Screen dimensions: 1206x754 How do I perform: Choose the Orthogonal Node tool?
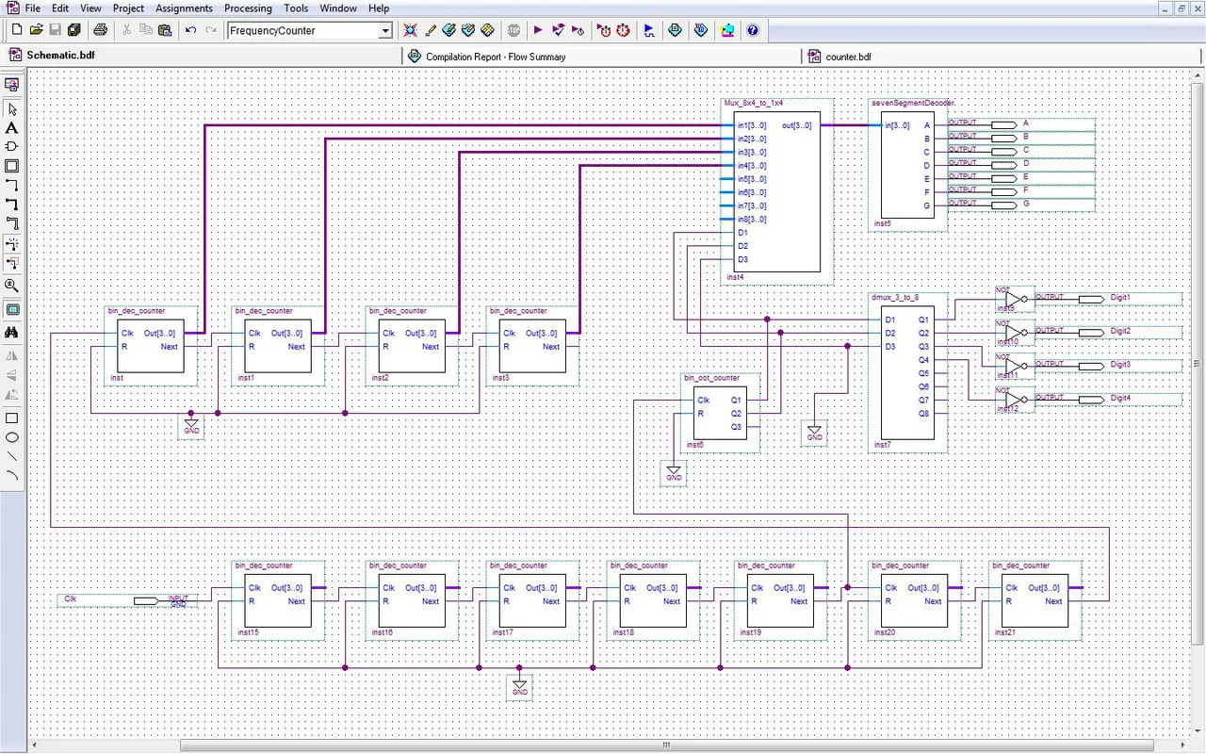[x=12, y=185]
